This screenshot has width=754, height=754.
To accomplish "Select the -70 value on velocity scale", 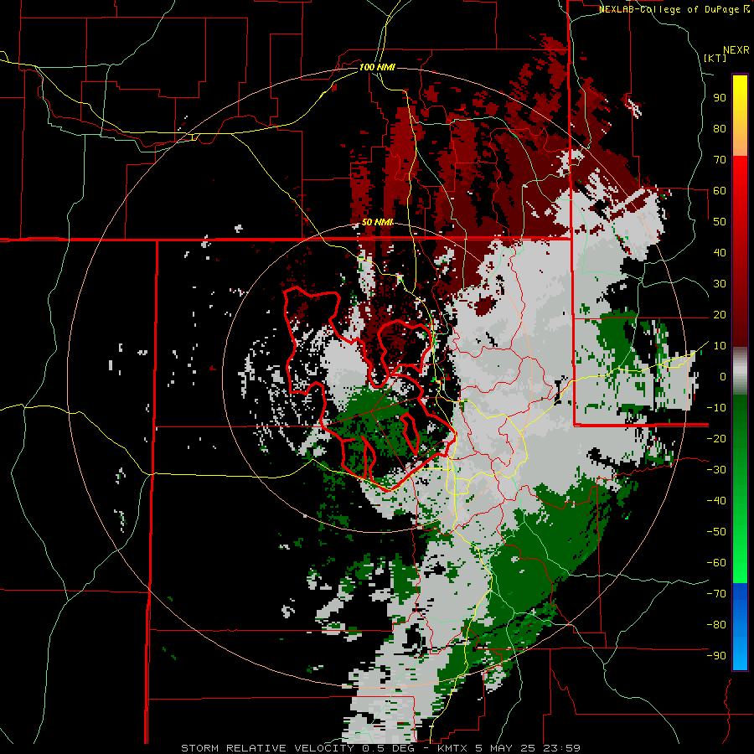I will 716,593.
